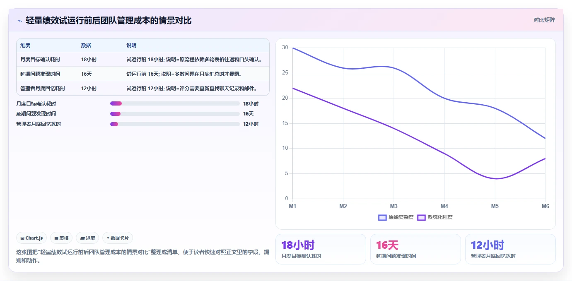Click the 10 y-axis tick label
The width and height of the screenshot is (572, 281).
pyautogui.click(x=285, y=148)
